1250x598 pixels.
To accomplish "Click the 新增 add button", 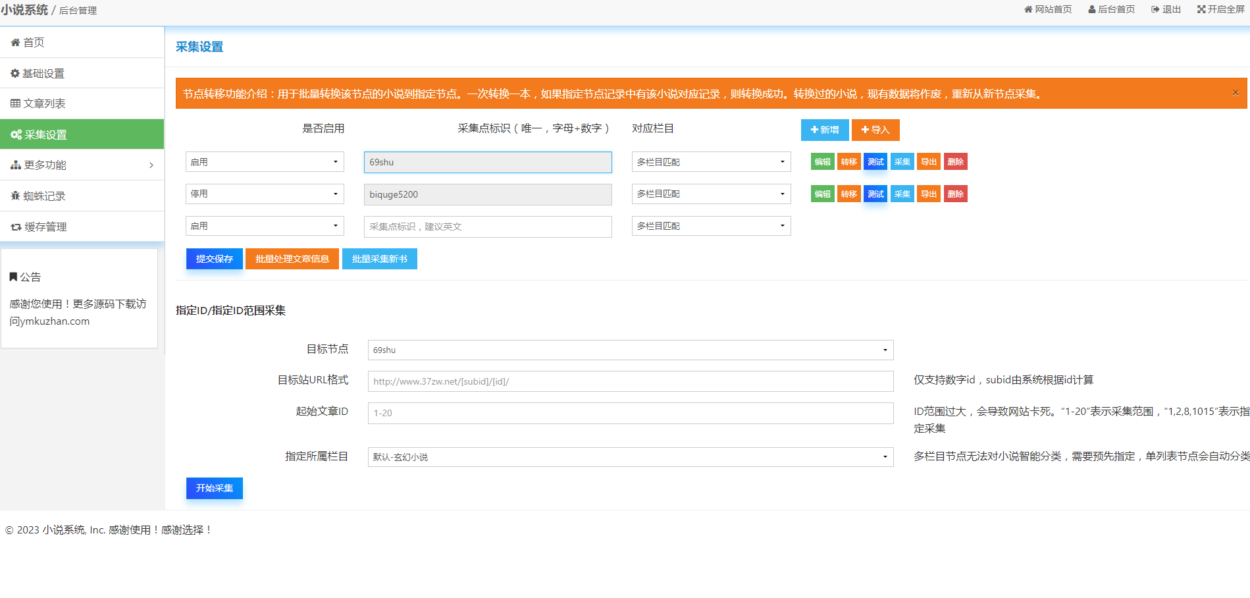I will [x=825, y=130].
